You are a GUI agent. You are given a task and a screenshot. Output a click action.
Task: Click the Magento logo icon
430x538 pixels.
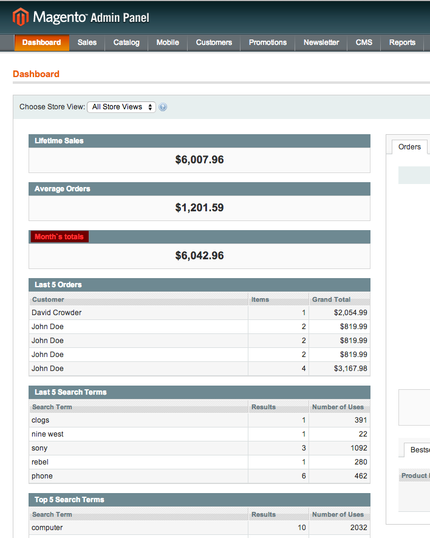(x=20, y=17)
